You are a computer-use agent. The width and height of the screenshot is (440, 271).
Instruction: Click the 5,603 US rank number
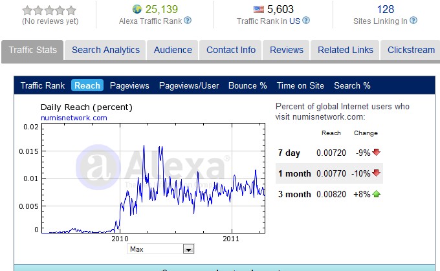pyautogui.click(x=280, y=9)
